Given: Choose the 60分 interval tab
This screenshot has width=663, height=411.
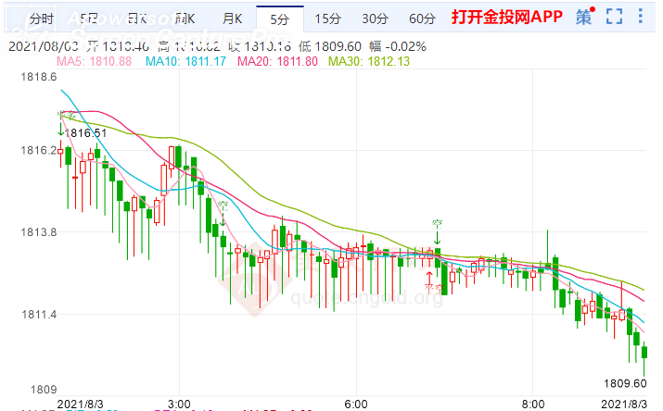Looking at the screenshot, I should click(x=422, y=19).
